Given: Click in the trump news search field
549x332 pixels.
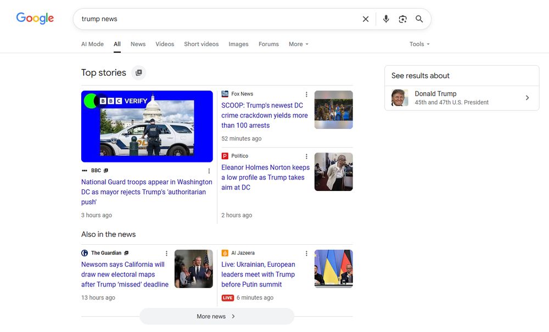Looking at the screenshot, I should tap(217, 19).
